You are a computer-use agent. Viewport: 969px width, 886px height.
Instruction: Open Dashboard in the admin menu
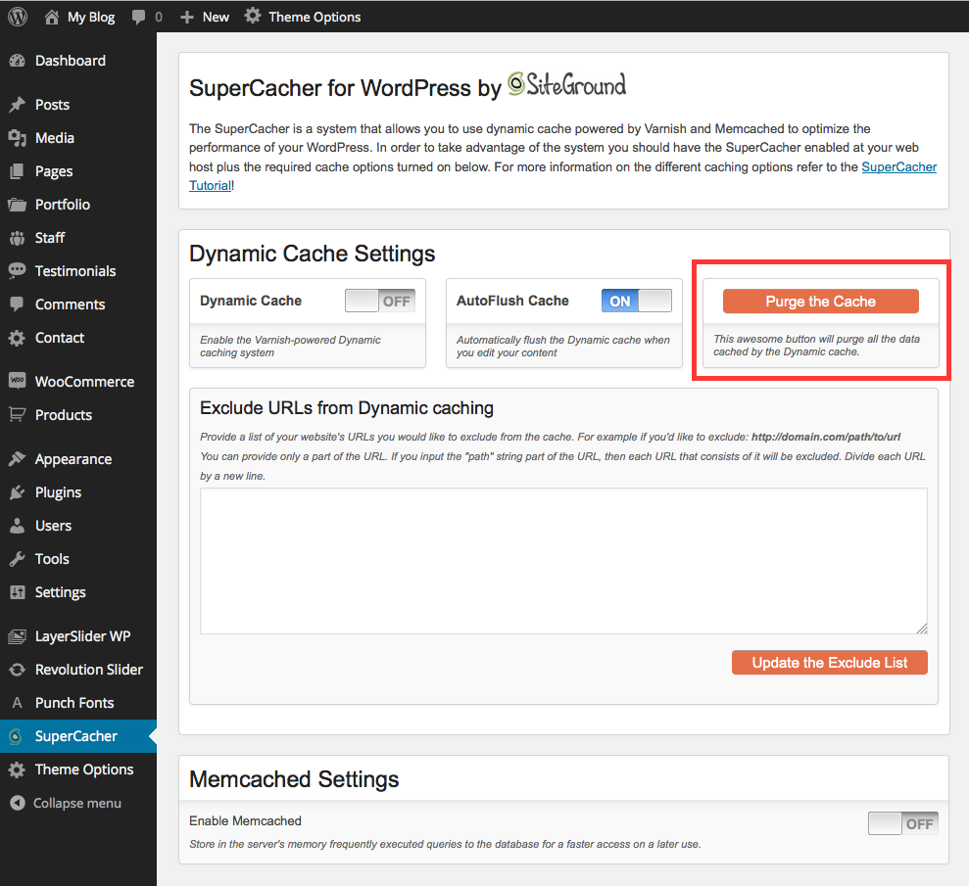pyautogui.click(x=70, y=61)
